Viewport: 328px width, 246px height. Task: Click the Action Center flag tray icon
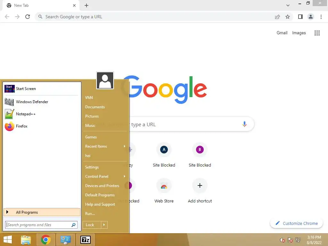(290, 240)
